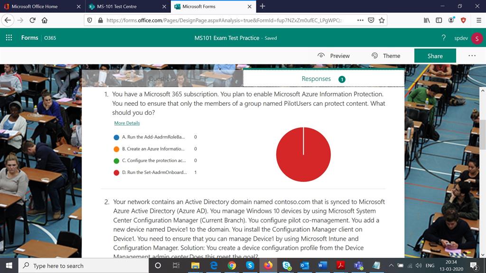Bookmark this page with star icon

pyautogui.click(x=382, y=20)
